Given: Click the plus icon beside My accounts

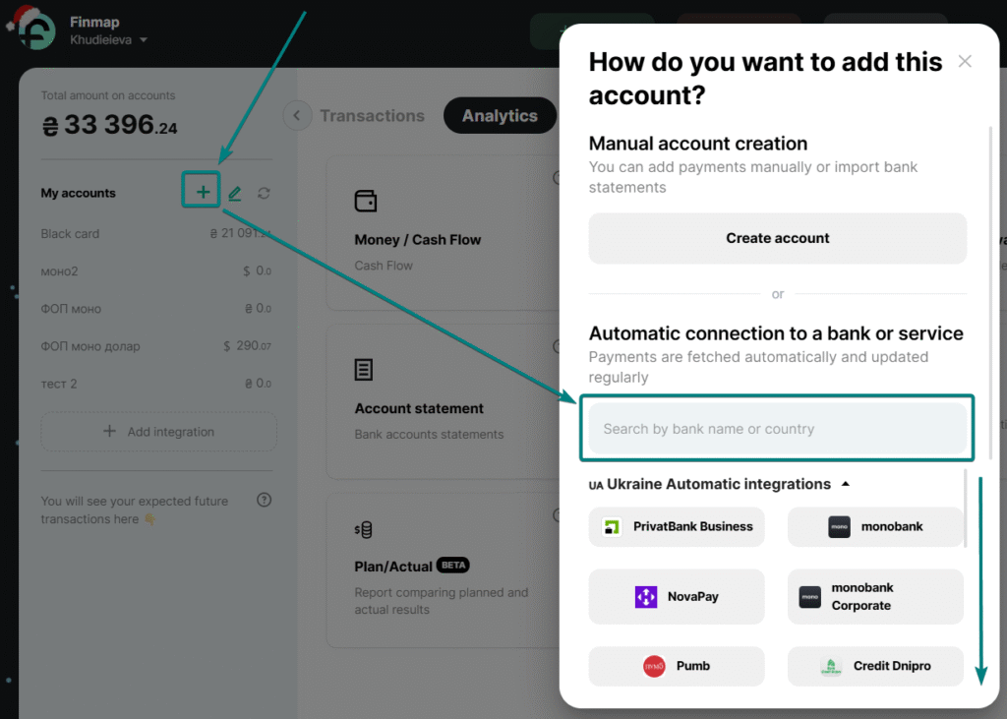Looking at the screenshot, I should pyautogui.click(x=202, y=192).
